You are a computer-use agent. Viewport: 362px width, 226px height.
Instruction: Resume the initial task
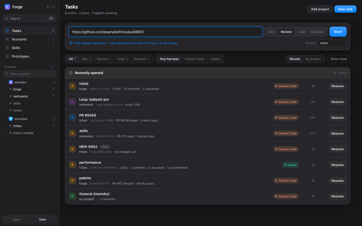pos(337,86)
